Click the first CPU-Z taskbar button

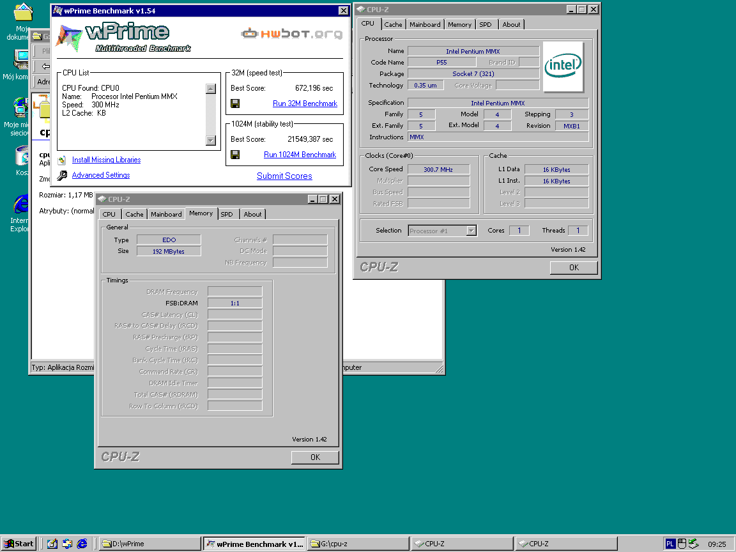[463, 544]
